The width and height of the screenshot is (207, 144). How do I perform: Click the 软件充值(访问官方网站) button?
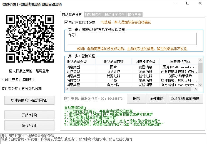29,100
